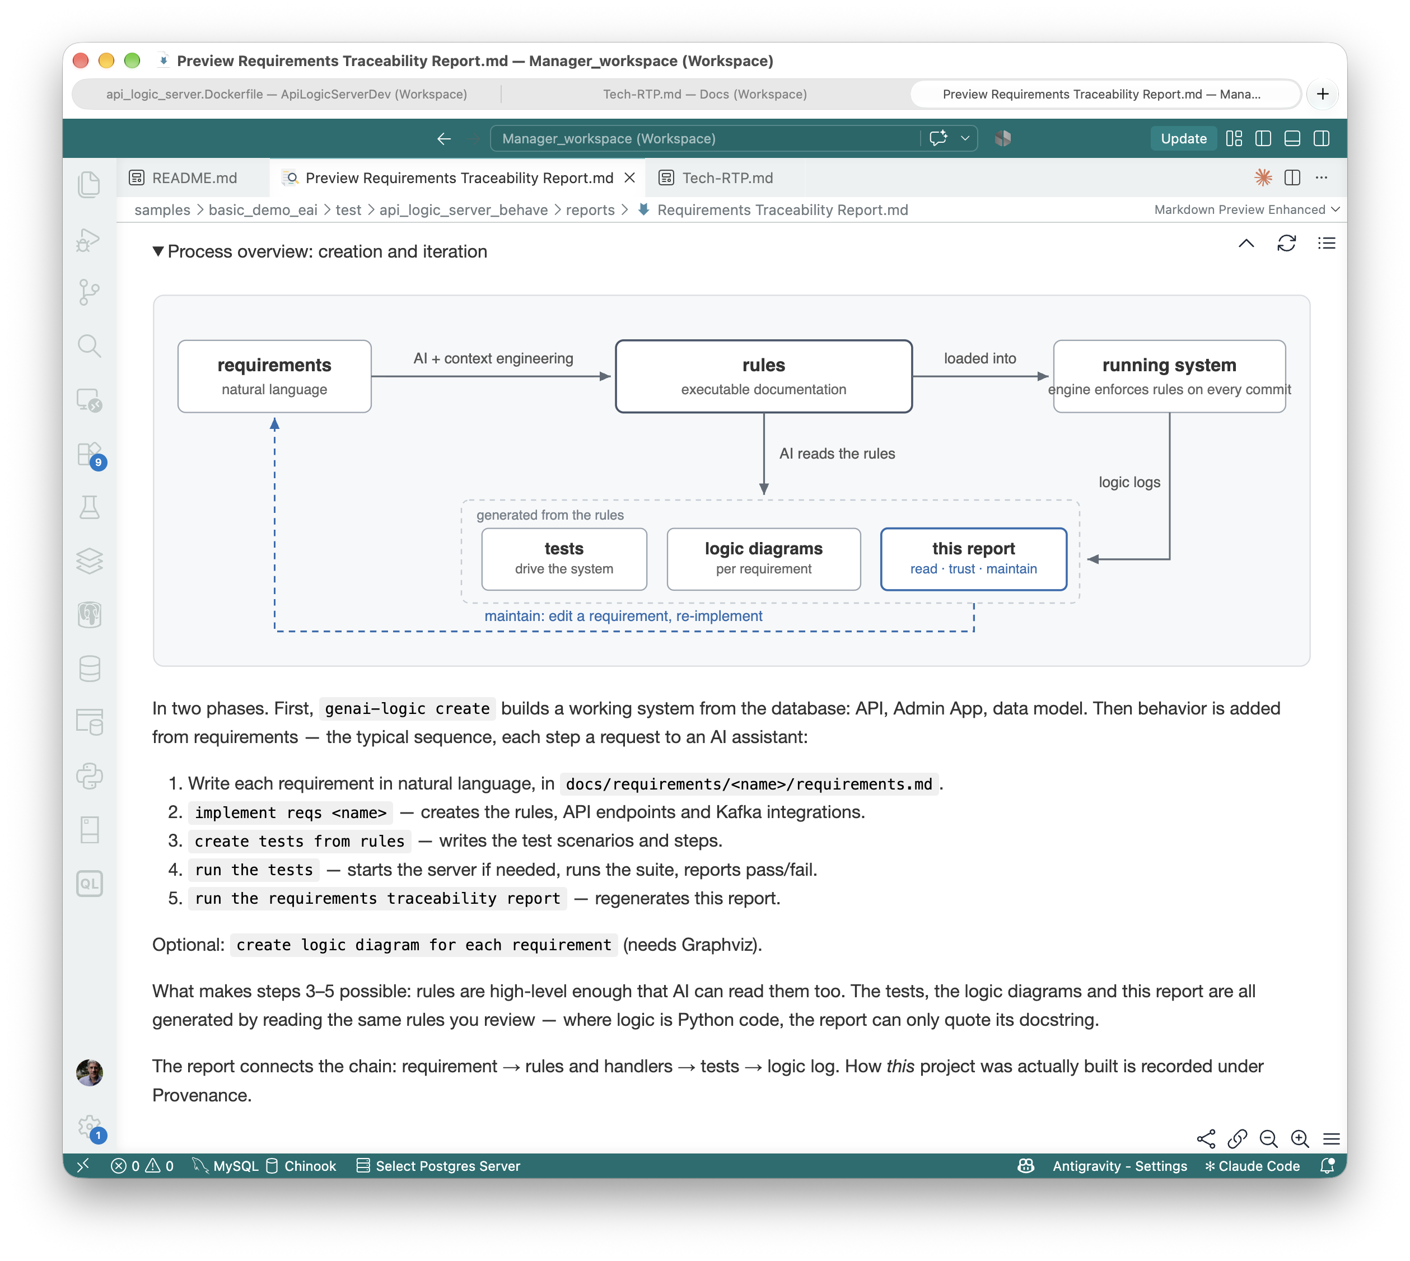Refresh the markdown preview
This screenshot has height=1261, width=1410.
pyautogui.click(x=1287, y=243)
